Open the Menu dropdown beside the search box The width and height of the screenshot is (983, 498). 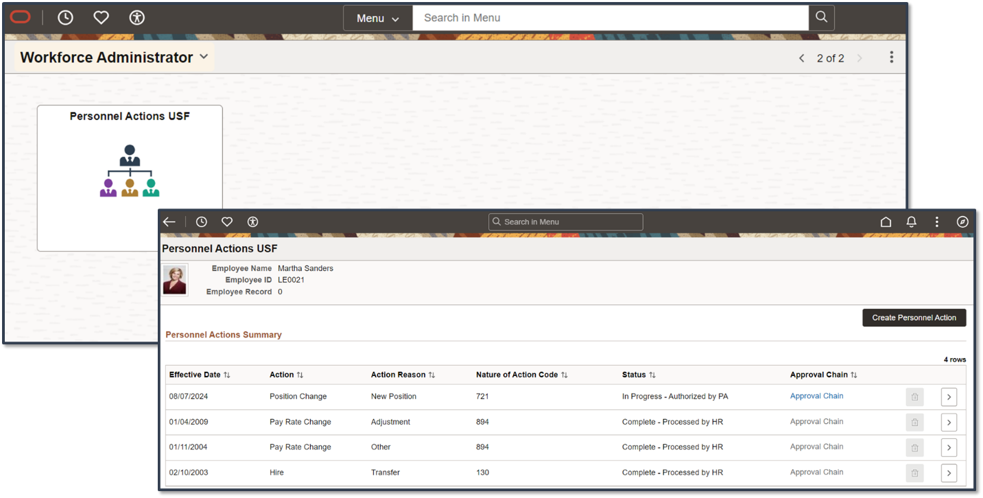pos(378,19)
